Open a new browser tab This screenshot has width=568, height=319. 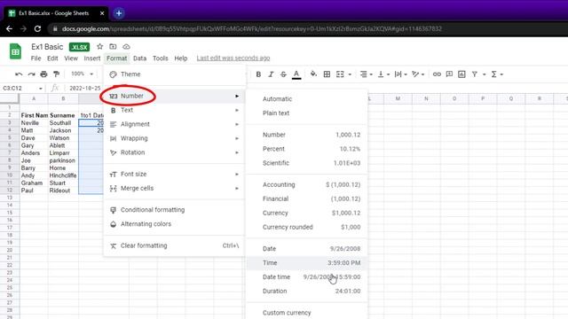coord(119,13)
